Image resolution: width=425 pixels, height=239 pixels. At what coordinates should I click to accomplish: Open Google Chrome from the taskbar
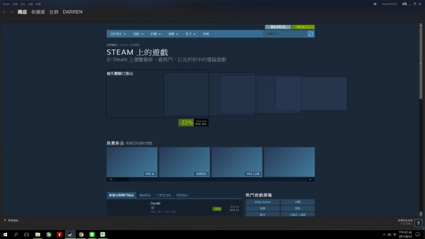81,234
